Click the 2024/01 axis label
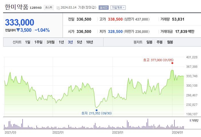This screenshot has width=201, height=137. (178, 132)
